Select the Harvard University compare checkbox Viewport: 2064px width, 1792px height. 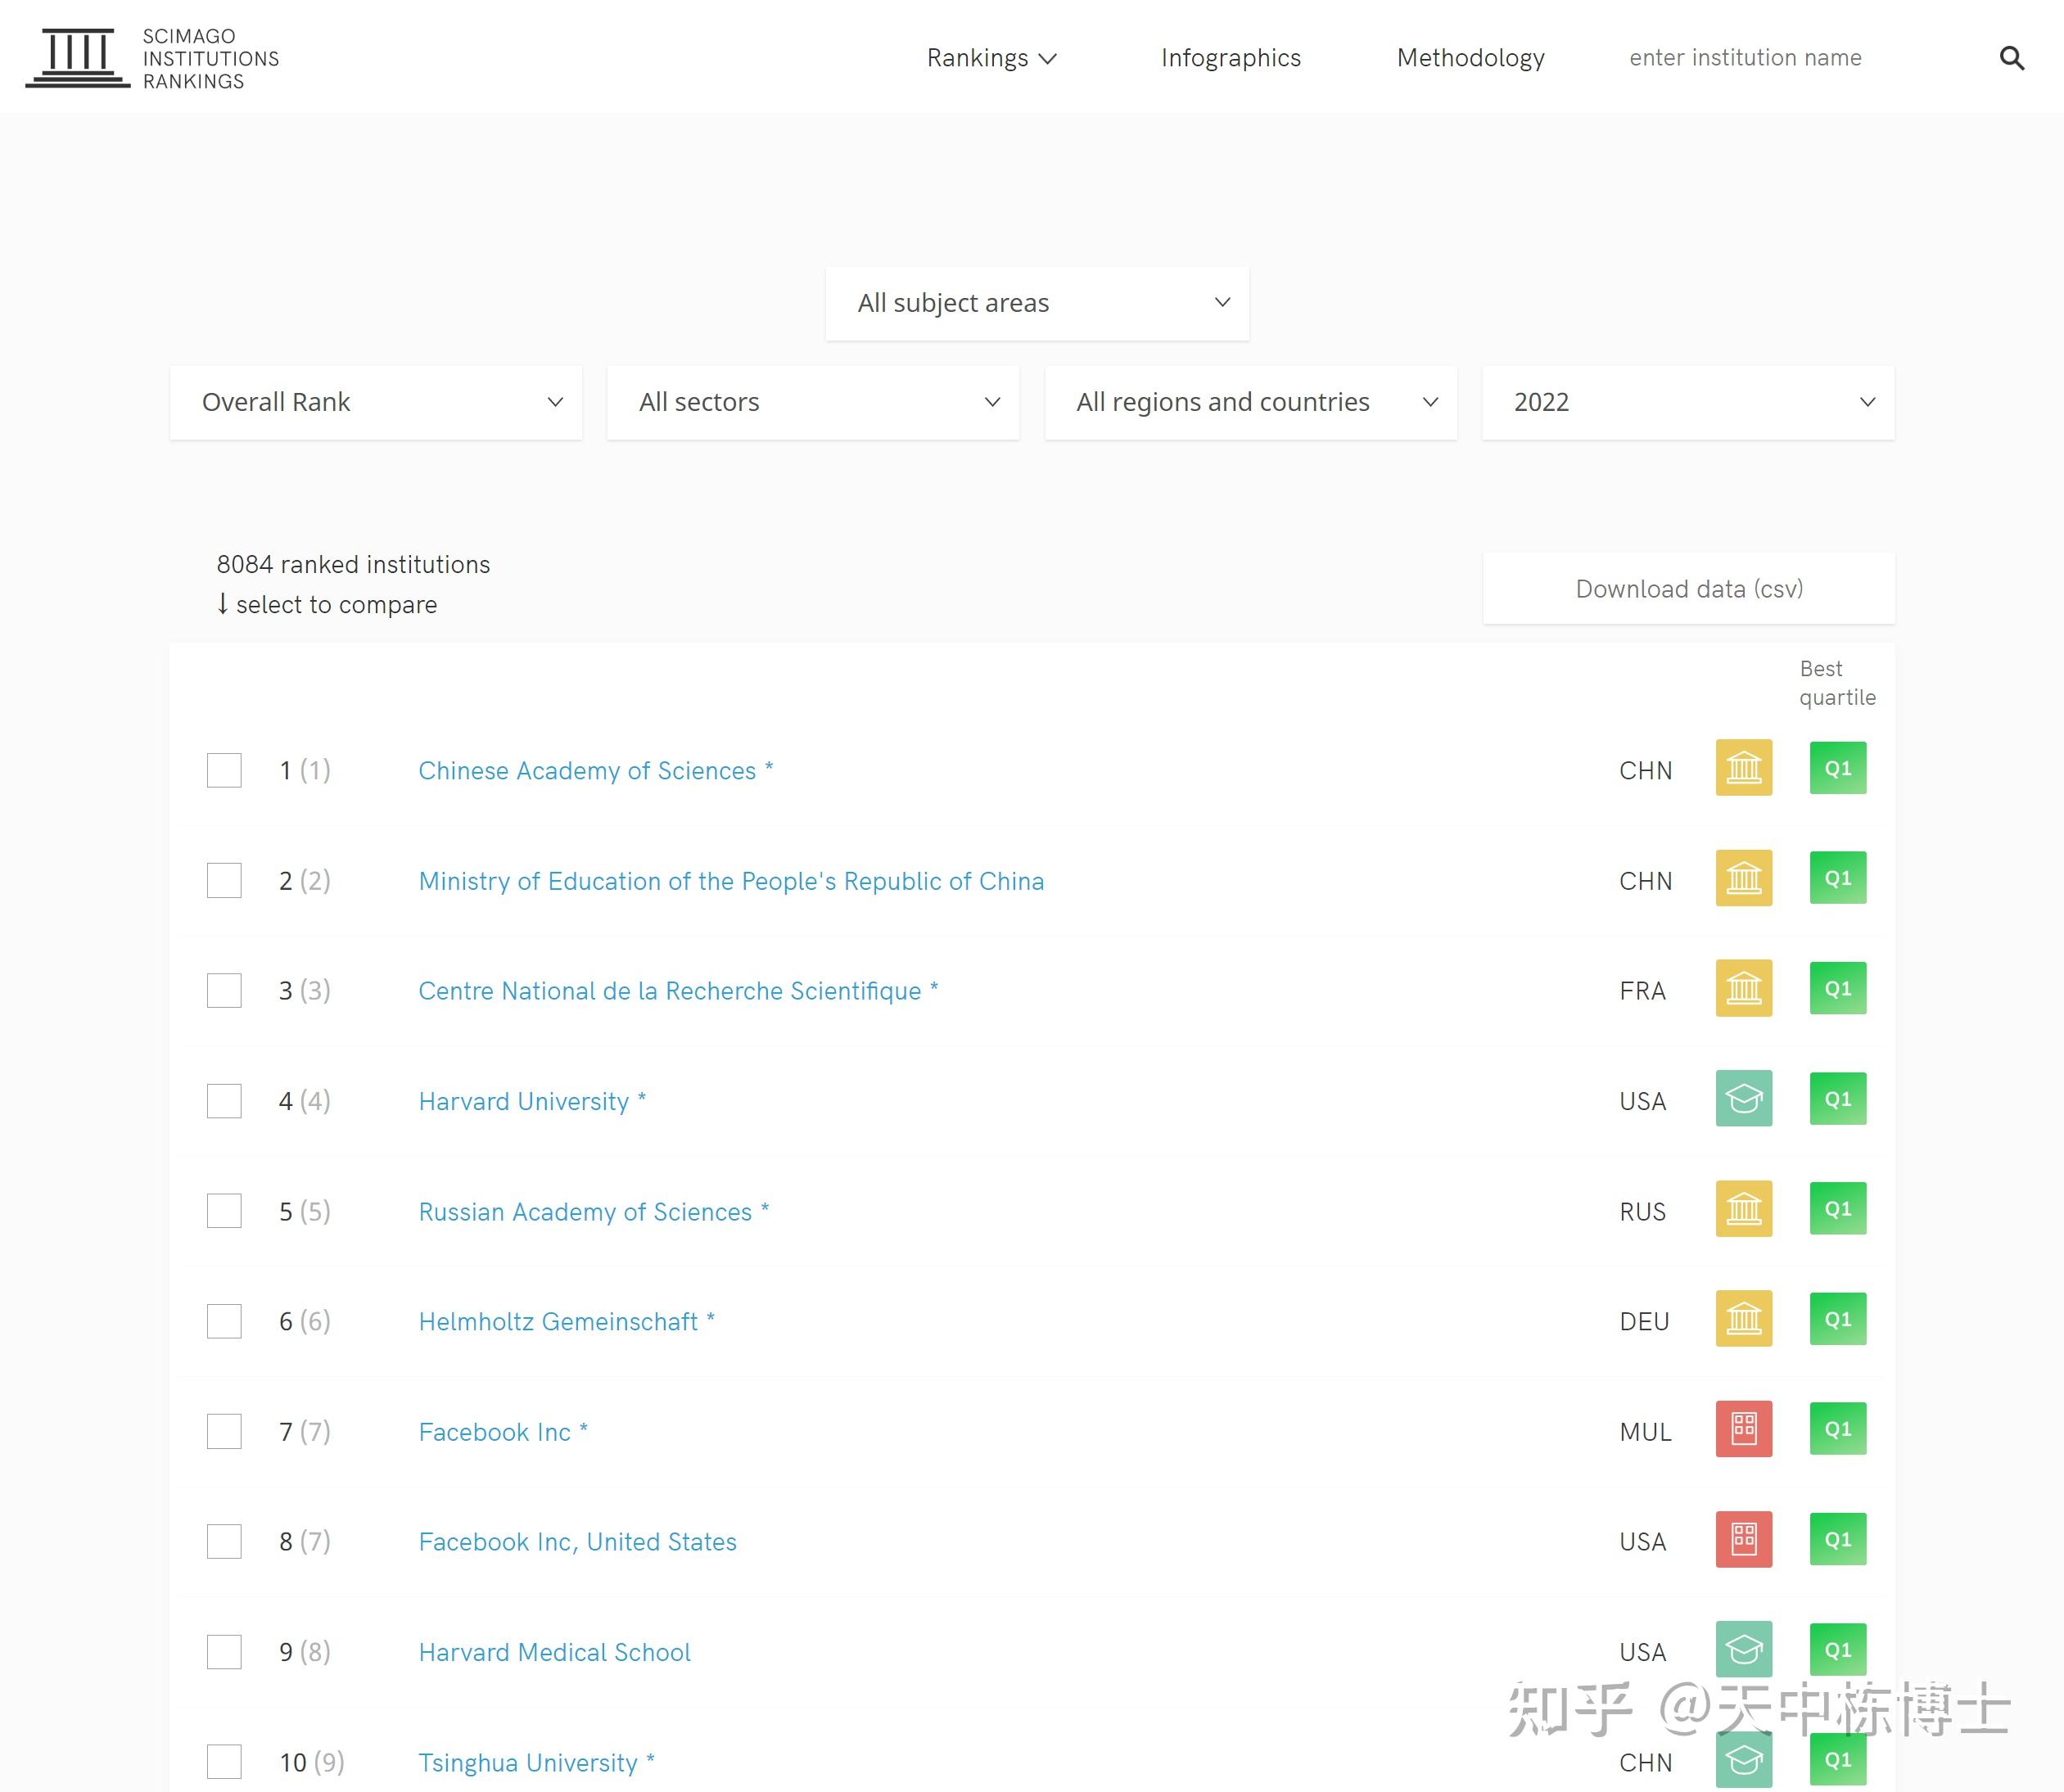tap(224, 1101)
